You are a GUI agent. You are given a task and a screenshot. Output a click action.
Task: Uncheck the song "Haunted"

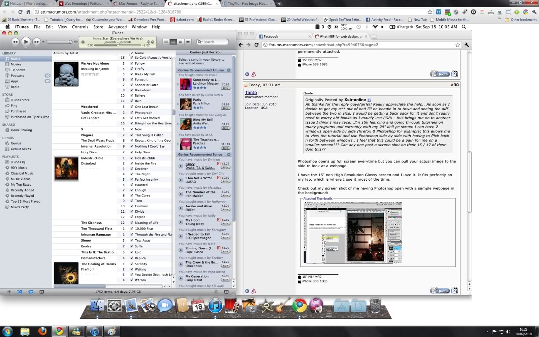click(132, 185)
